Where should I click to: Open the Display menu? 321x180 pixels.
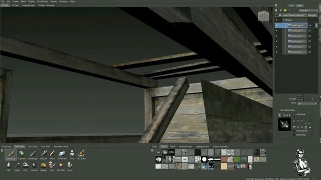tap(31, 1)
